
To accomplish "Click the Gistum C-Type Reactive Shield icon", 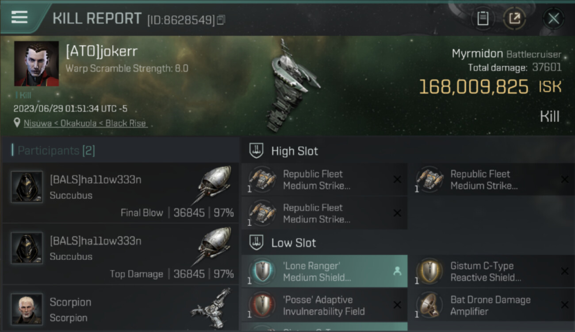I will point(429,271).
